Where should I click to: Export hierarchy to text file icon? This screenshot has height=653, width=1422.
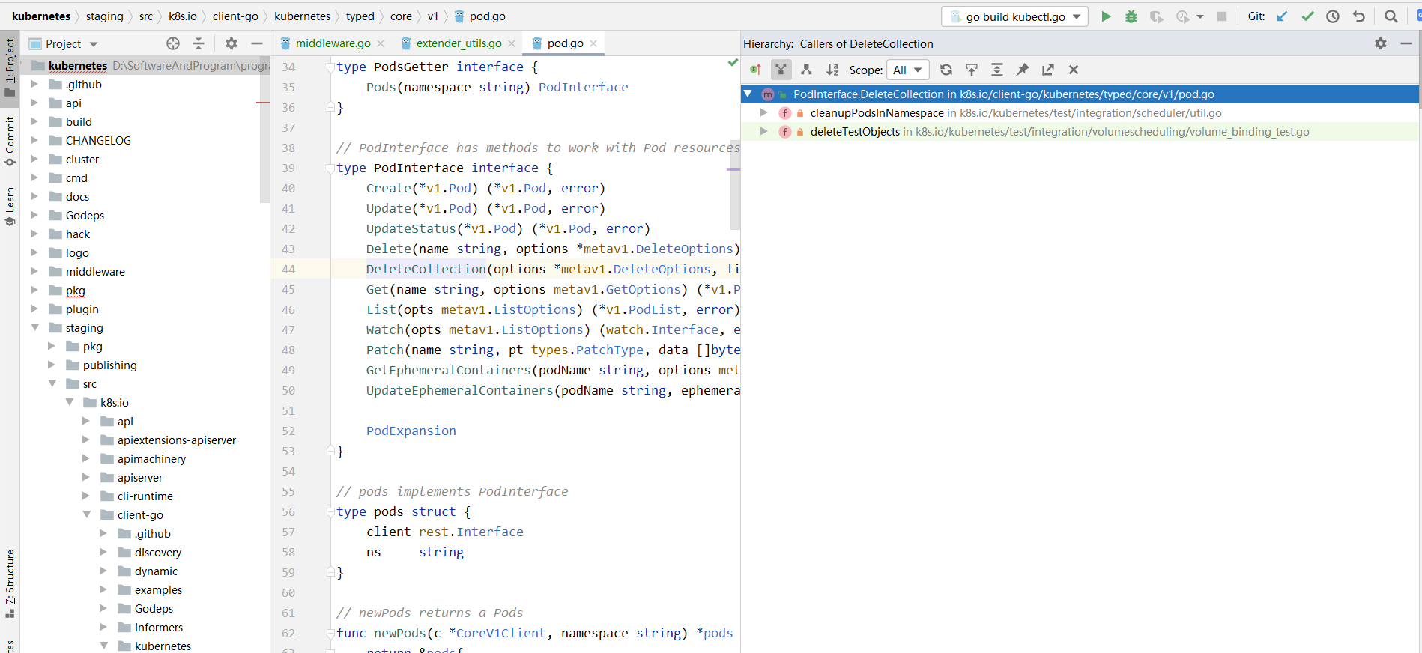coord(1048,70)
